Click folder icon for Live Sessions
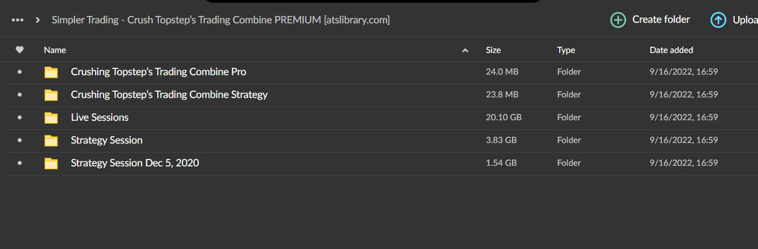The image size is (758, 249). [51, 118]
